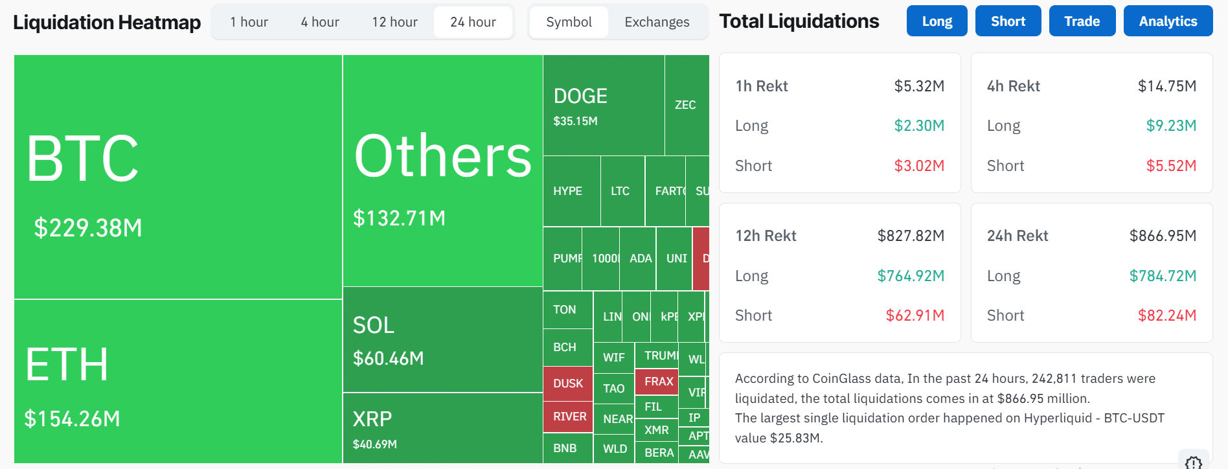
Task: Click the Long liquidations button
Action: pyautogui.click(x=937, y=20)
